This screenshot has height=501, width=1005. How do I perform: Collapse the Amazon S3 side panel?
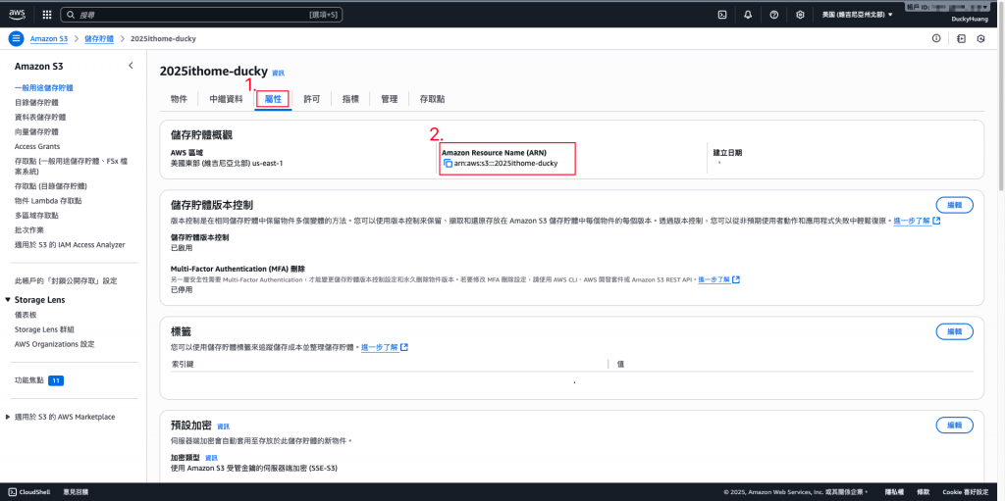[x=131, y=66]
